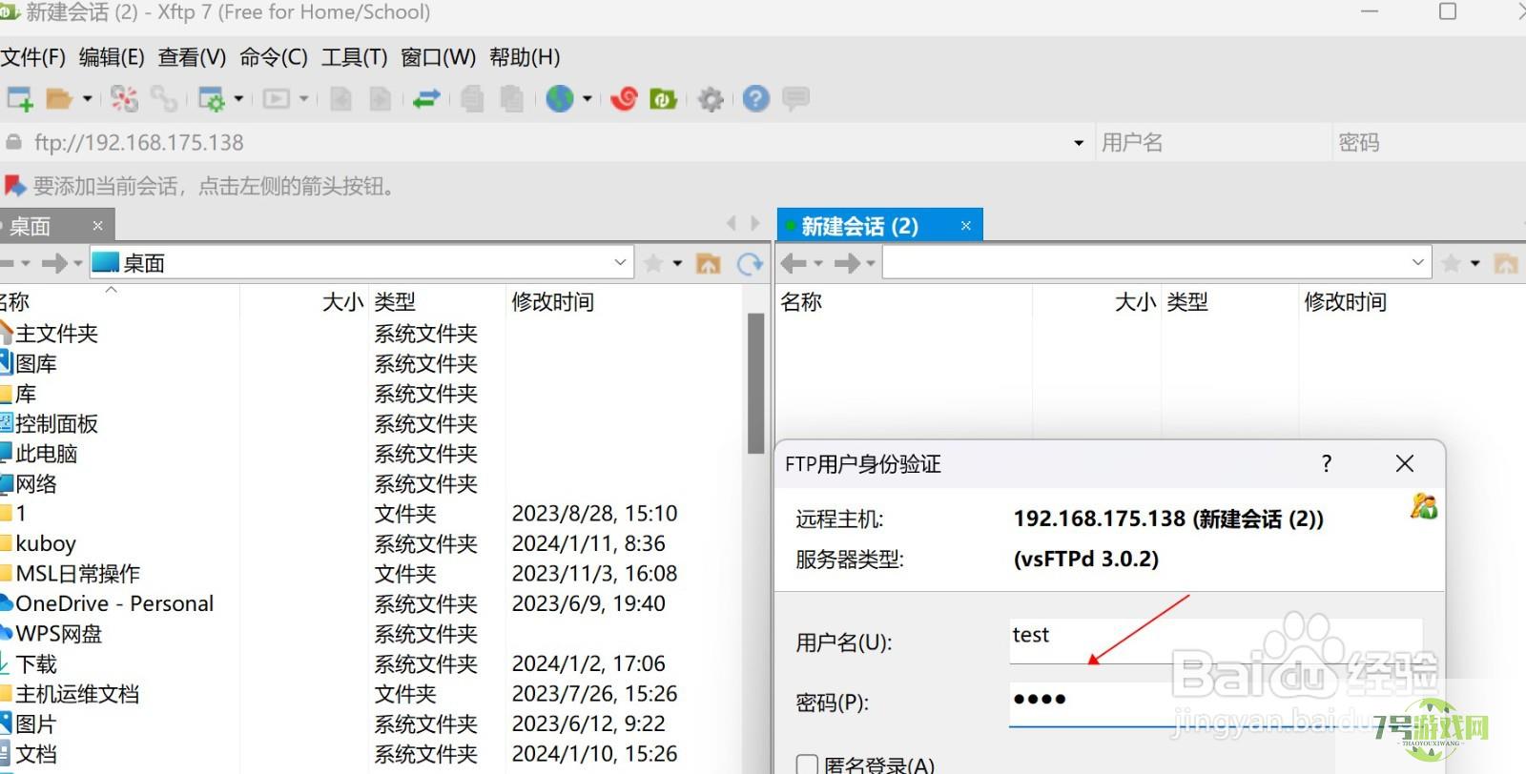Screen dimensions: 1526x774
Task: Expand the globe encoding dropdown arrow
Action: click(588, 98)
